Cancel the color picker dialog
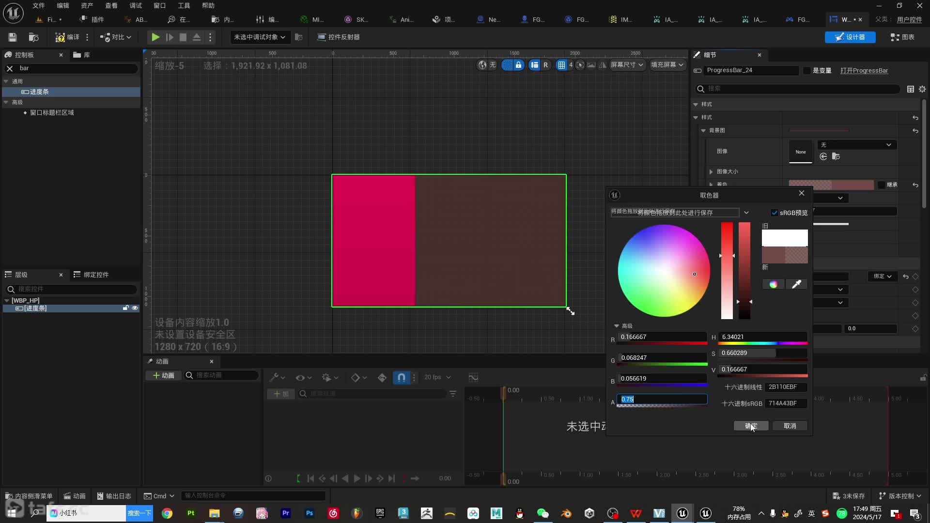 tap(790, 426)
